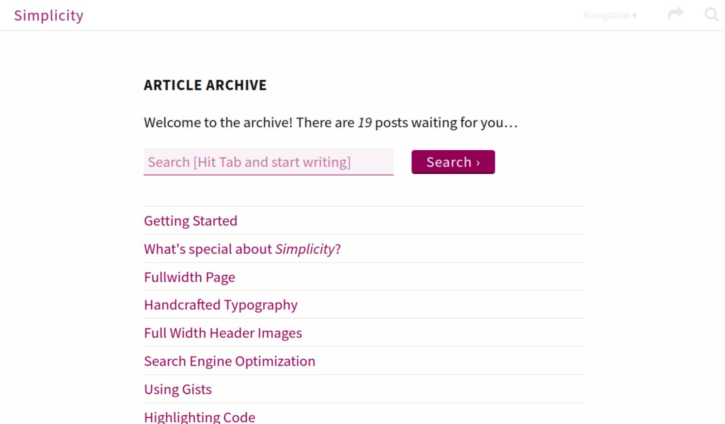The width and height of the screenshot is (725, 424).
Task: Focus the archive search text field
Action: pos(268,162)
